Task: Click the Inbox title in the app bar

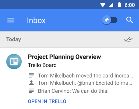Action: click(x=36, y=20)
